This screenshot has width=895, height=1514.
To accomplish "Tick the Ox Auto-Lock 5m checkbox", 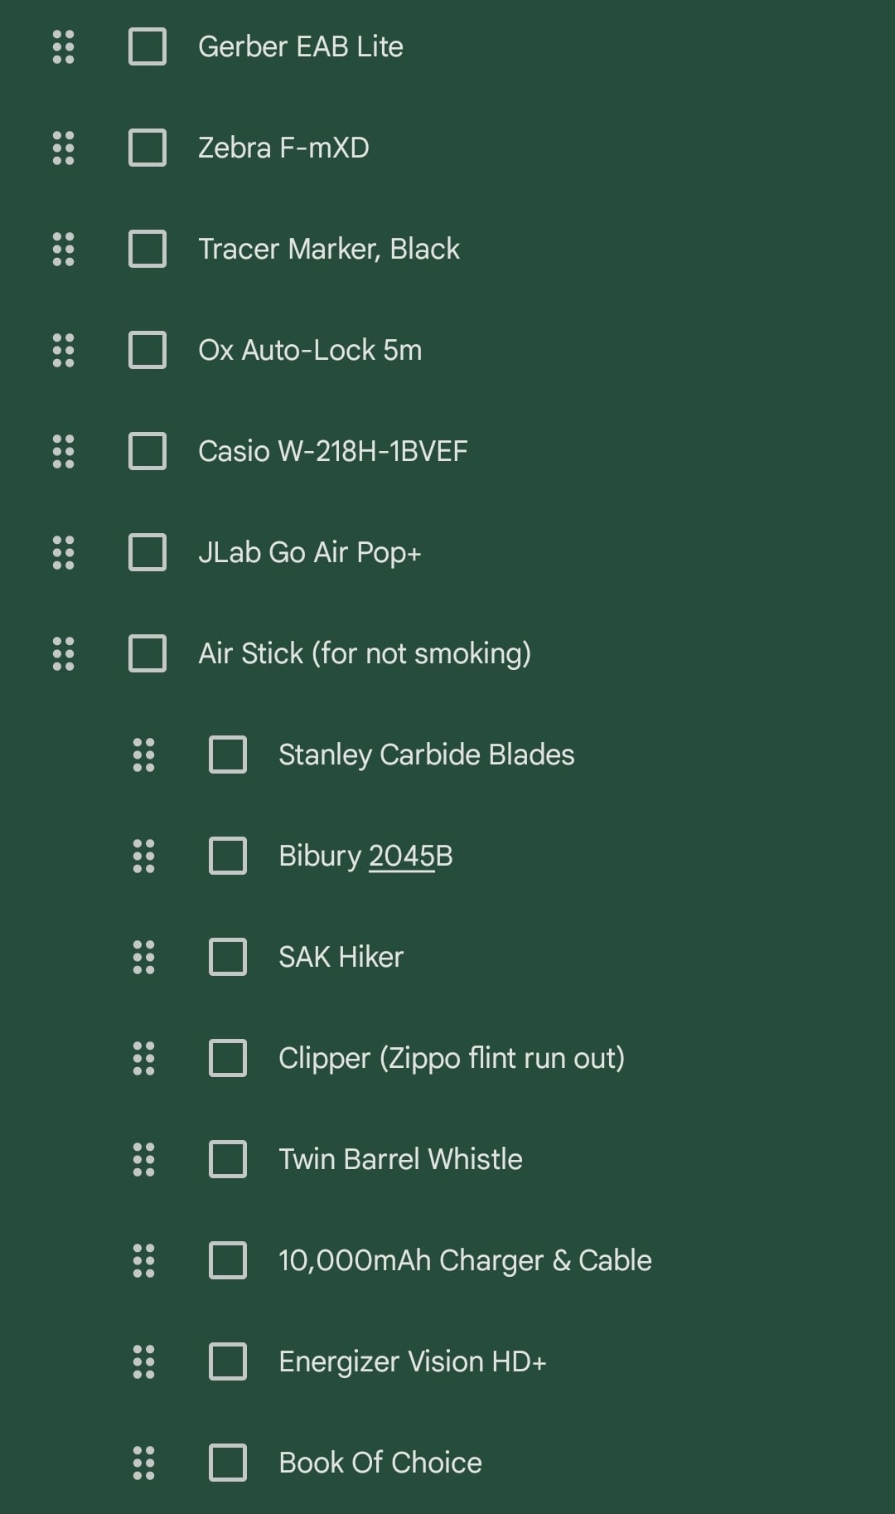I will point(148,351).
